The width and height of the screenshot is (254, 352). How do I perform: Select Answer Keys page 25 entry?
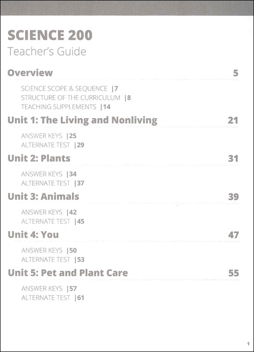49,136
